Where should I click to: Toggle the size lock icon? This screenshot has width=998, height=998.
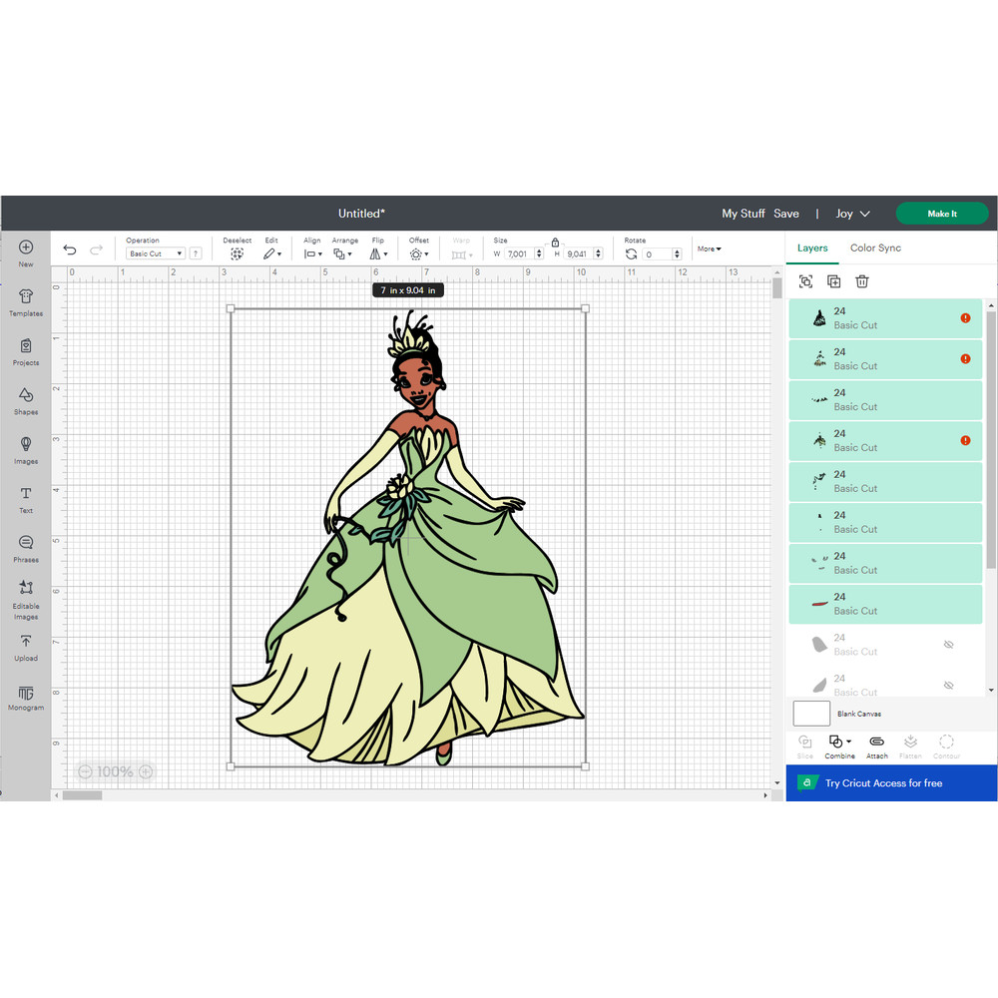(555, 245)
